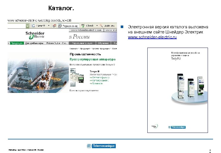
Task: Click the AutoLink wand icon
Action: click(x=101, y=25)
